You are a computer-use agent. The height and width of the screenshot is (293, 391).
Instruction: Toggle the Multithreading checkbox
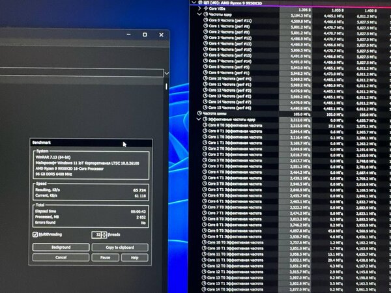click(x=35, y=234)
